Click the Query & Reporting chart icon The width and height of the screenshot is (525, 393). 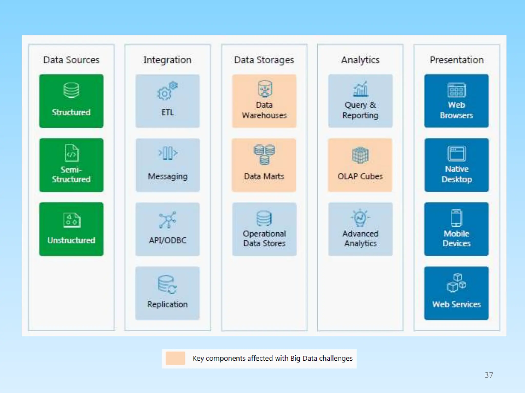coord(360,90)
